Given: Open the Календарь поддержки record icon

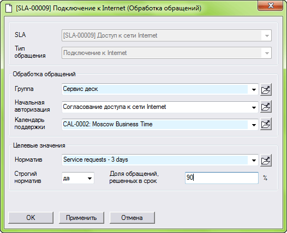Looking at the screenshot, I should (266, 124).
